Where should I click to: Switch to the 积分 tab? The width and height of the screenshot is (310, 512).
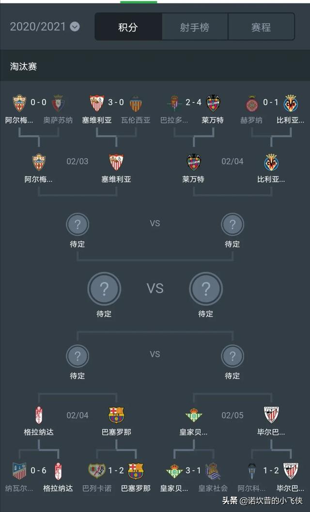click(x=128, y=27)
